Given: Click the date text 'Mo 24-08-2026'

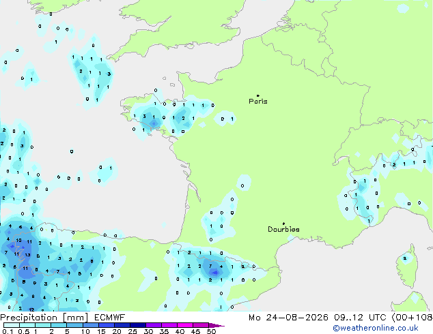Looking at the screenshot, I should pos(288,318).
